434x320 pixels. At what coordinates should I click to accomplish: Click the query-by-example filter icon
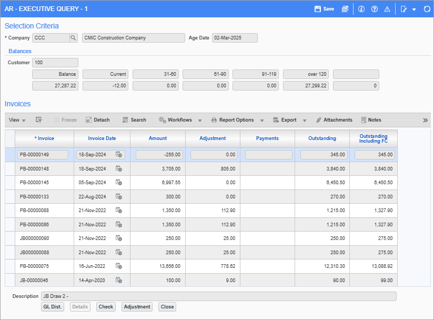point(39,120)
